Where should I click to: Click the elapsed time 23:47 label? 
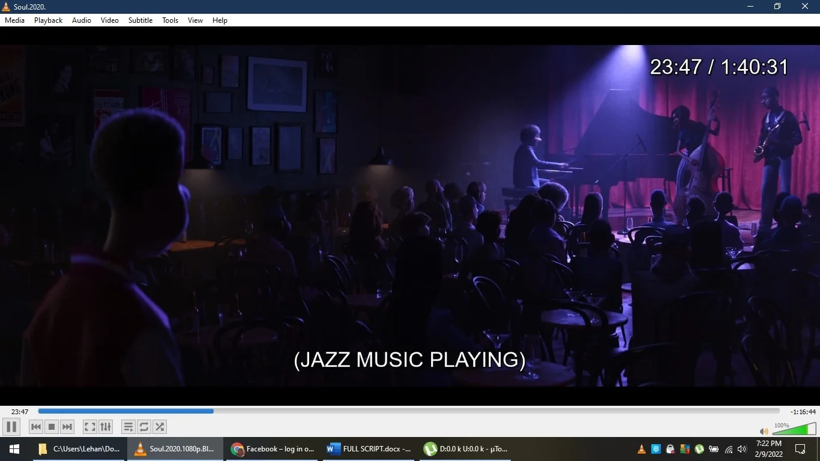(20, 412)
